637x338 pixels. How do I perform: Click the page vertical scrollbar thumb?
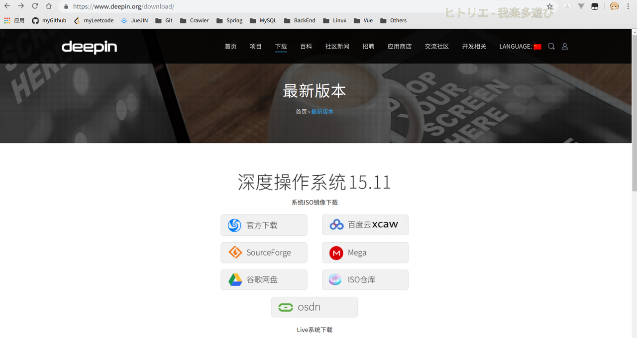pyautogui.click(x=634, y=113)
